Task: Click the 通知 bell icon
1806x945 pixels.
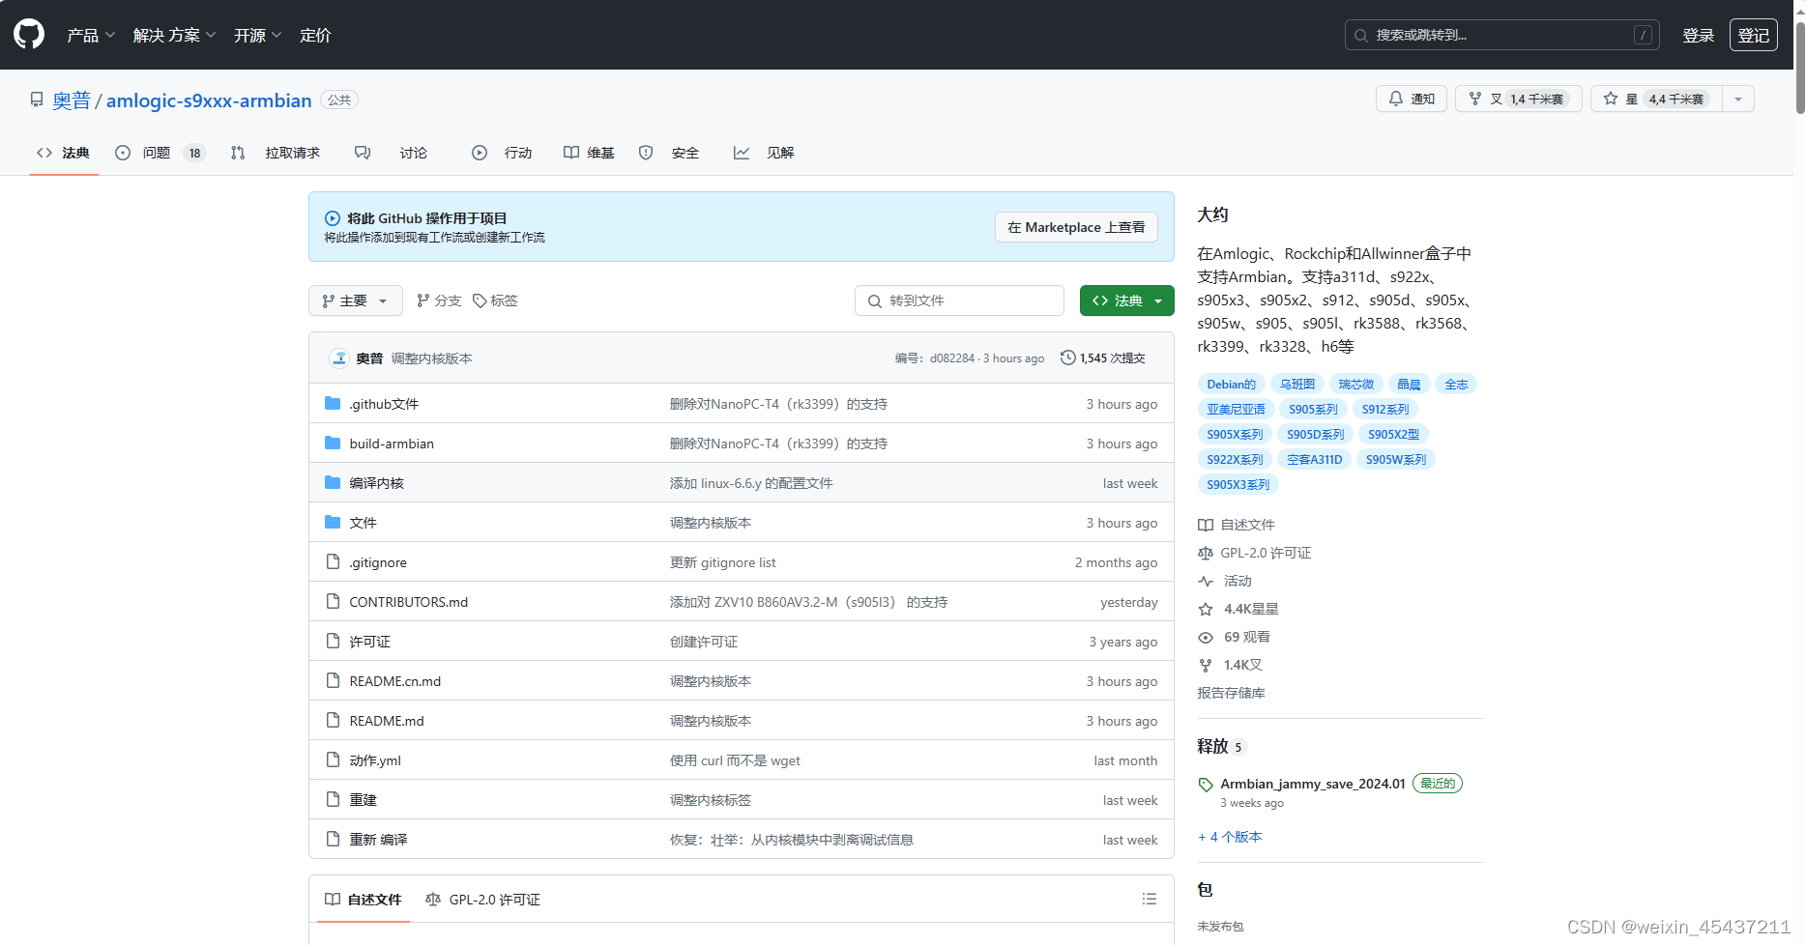Action: coord(1396,99)
